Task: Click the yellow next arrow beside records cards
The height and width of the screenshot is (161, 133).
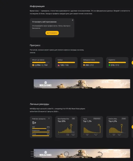Action: pyautogui.click(x=132, y=127)
